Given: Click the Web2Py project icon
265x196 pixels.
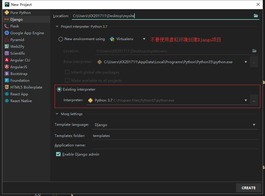Looking at the screenshot, I should click(x=7, y=46).
